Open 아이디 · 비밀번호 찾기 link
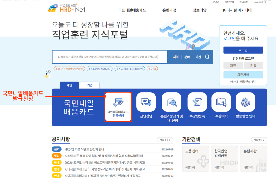This screenshot has width=276, height=184. (243, 82)
